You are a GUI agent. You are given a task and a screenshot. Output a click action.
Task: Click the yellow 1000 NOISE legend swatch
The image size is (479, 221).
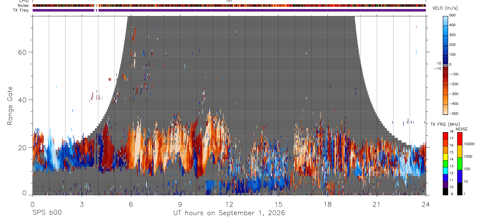459,151
